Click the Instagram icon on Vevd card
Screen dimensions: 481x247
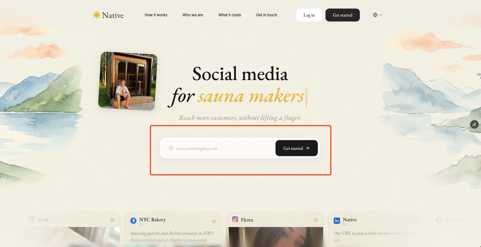[x=32, y=219]
